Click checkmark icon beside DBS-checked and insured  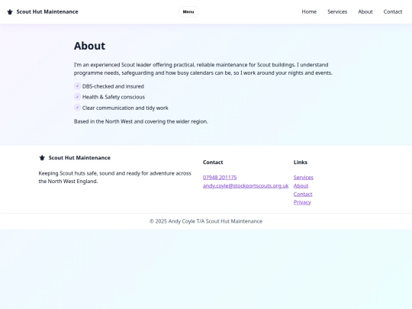(x=77, y=86)
